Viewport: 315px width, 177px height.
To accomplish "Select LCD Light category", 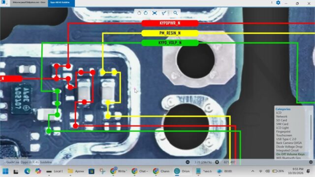I will point(282,128).
